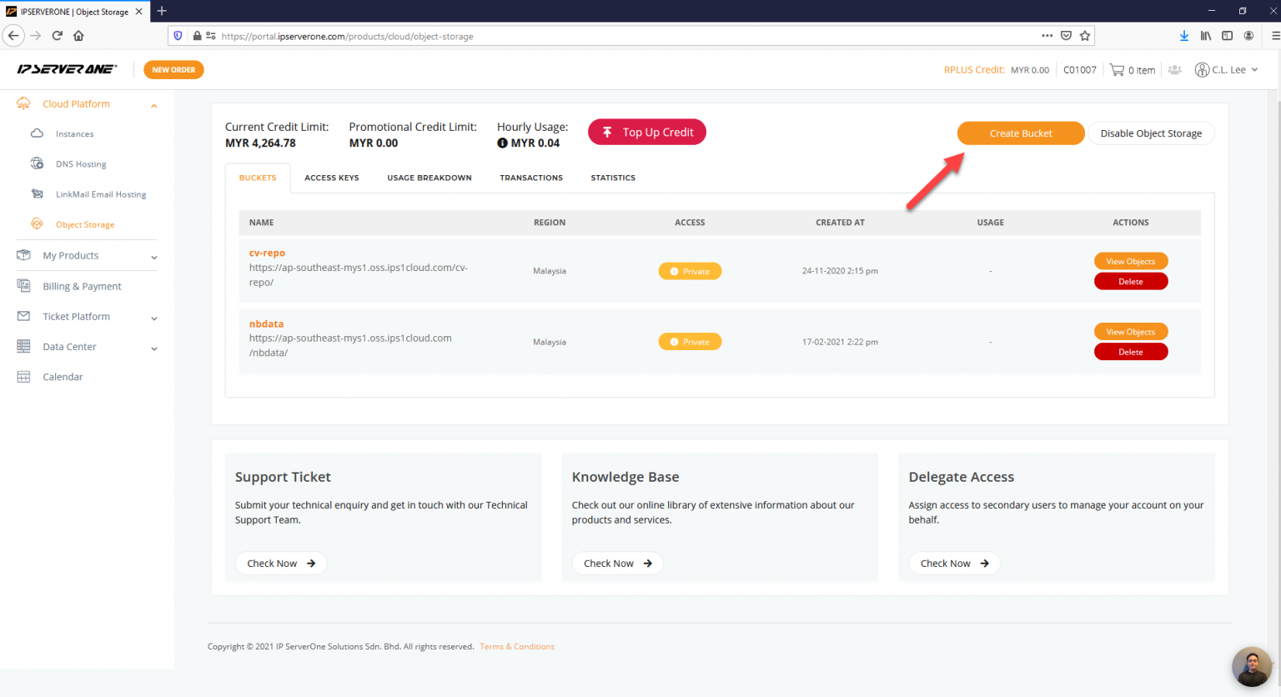Click the Firefox bookmark star icon
The width and height of the screenshot is (1281, 697).
[x=1085, y=36]
